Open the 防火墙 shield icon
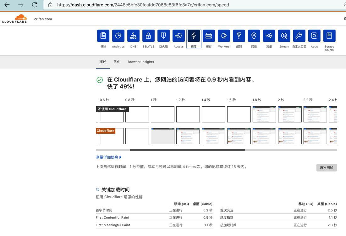 [x=163, y=36]
